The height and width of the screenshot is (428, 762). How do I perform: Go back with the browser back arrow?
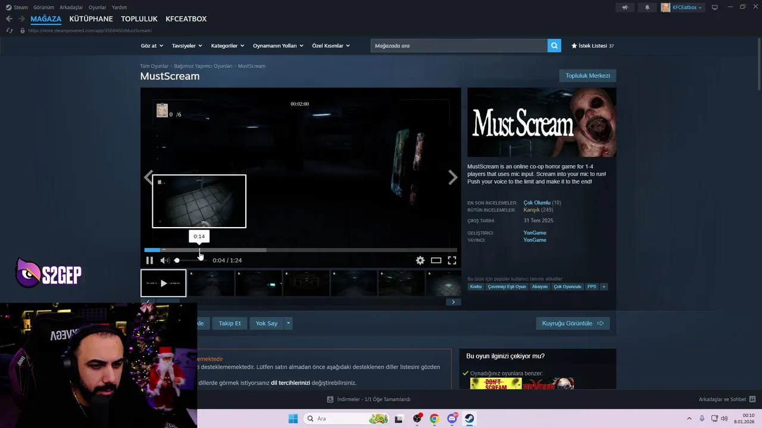9,19
